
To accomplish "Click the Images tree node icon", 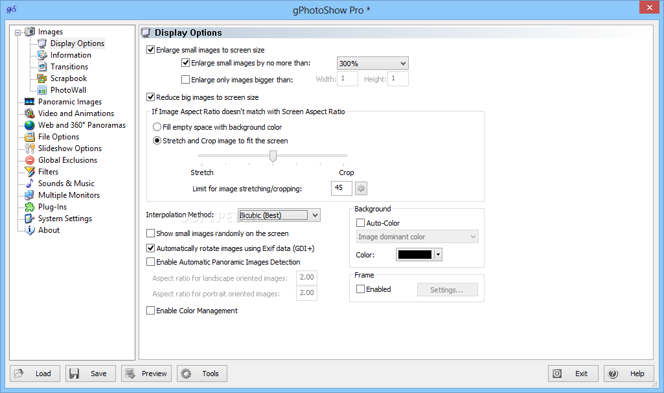I will [x=30, y=31].
